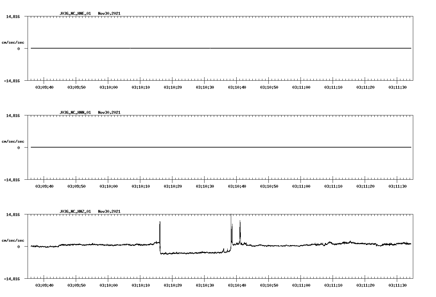Select the -14.816 lower limit on HNN plot
Image resolution: width=436 pixels, height=297 pixels.
[x=12, y=180]
